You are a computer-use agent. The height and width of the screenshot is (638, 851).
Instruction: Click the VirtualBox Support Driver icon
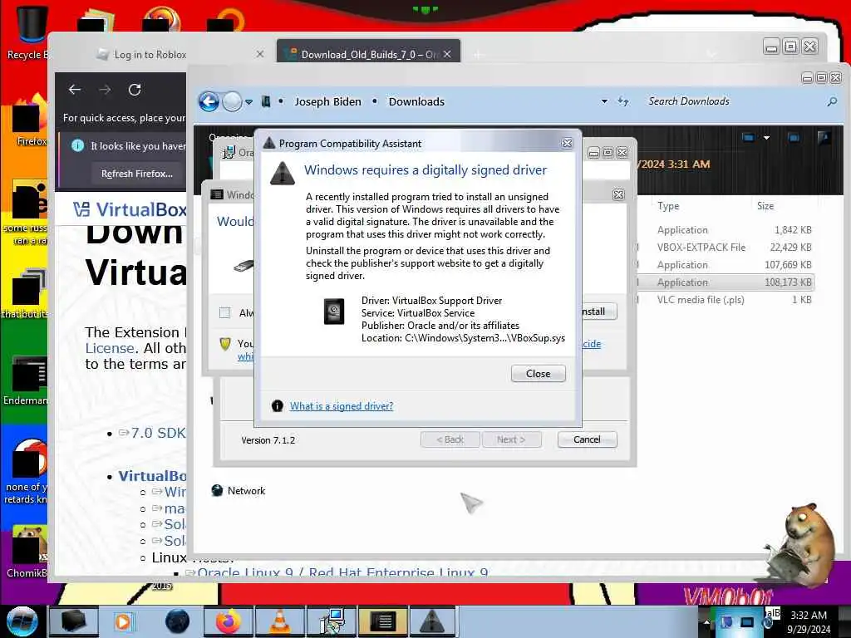click(334, 312)
